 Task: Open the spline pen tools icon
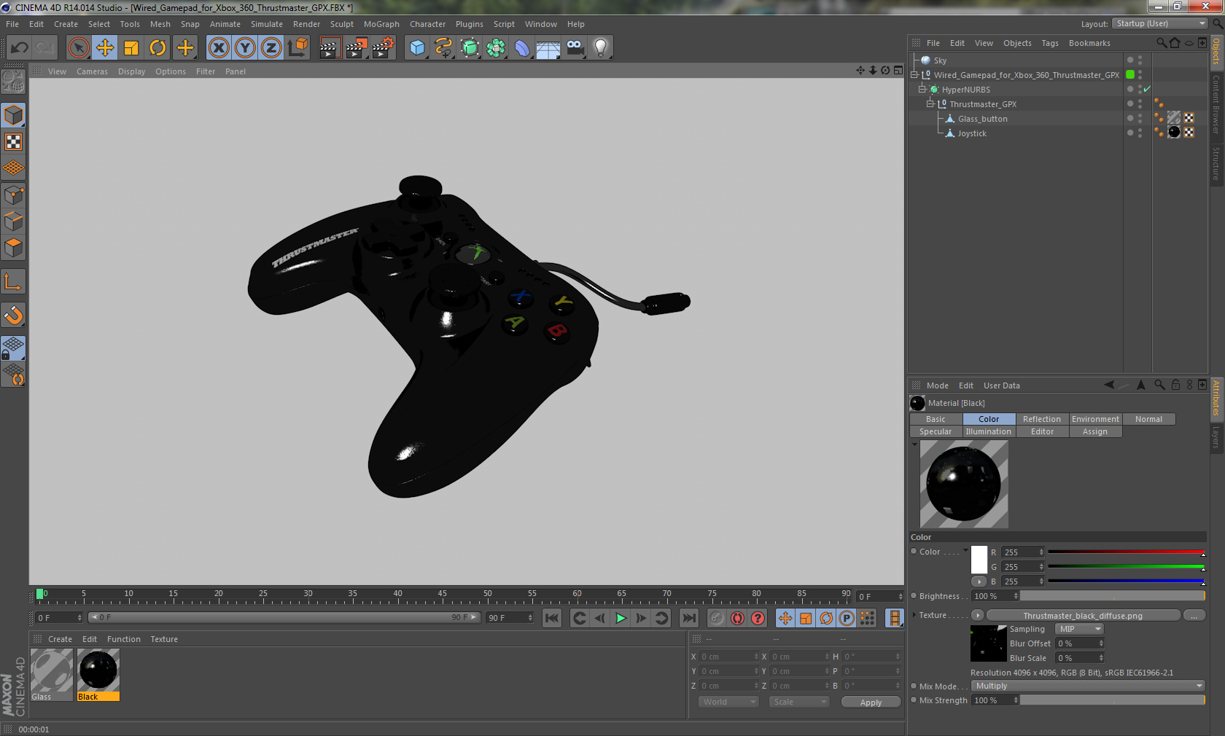[x=443, y=48]
